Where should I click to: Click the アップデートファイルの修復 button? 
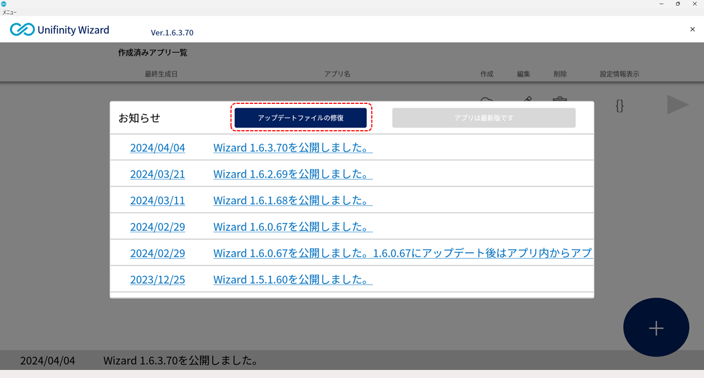pyautogui.click(x=301, y=118)
